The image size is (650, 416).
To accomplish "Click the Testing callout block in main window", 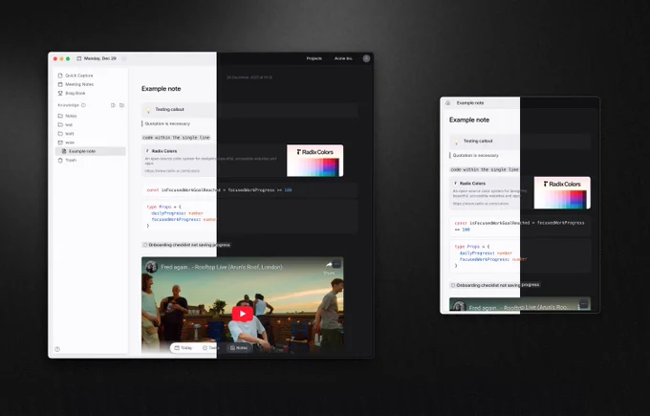I will 249,110.
